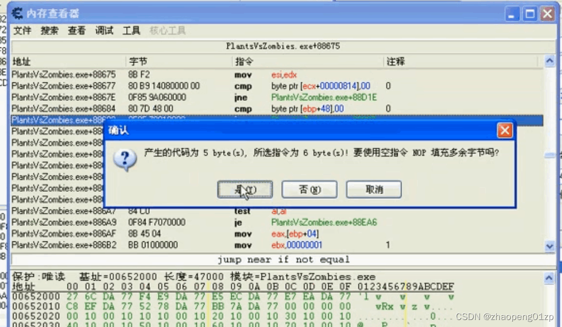This screenshot has width=562, height=327.
Task: Select row PlantsVsZombies.exe+88684 cmp instruction
Action: [x=277, y=108]
